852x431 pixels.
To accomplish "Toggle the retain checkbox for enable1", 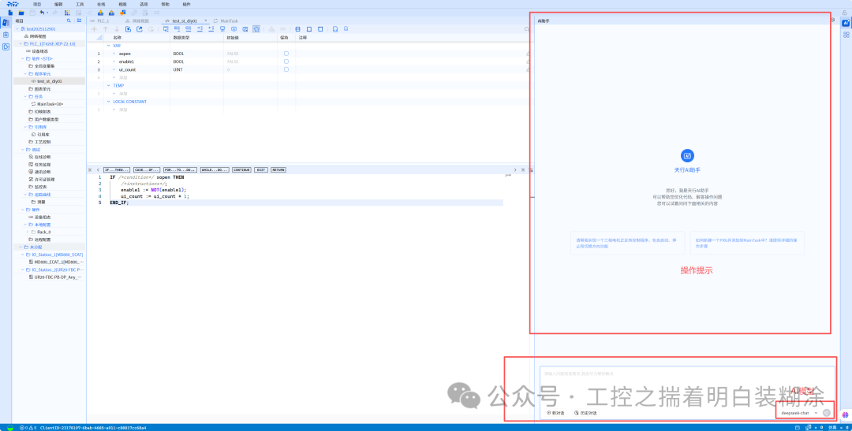I will tap(286, 61).
